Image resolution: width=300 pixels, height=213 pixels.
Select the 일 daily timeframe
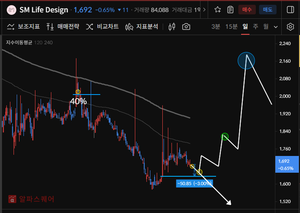coord(245,26)
